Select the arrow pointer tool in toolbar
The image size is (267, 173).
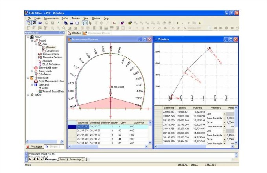90,23
